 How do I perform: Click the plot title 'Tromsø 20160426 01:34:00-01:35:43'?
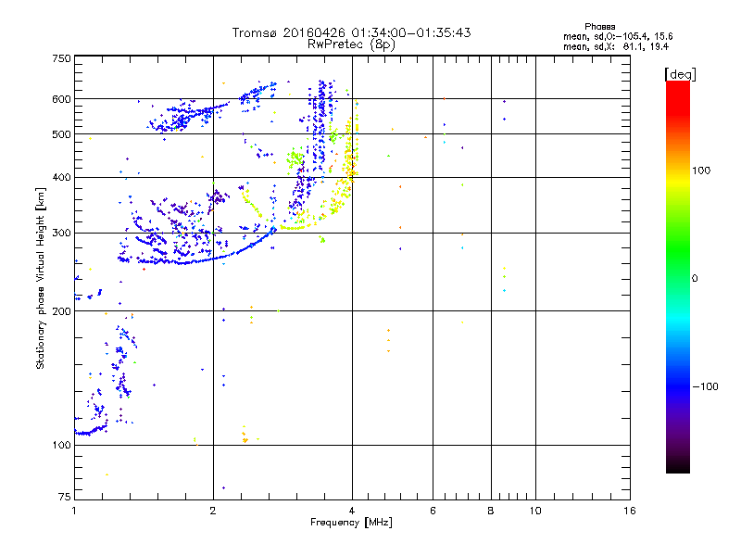(x=351, y=32)
